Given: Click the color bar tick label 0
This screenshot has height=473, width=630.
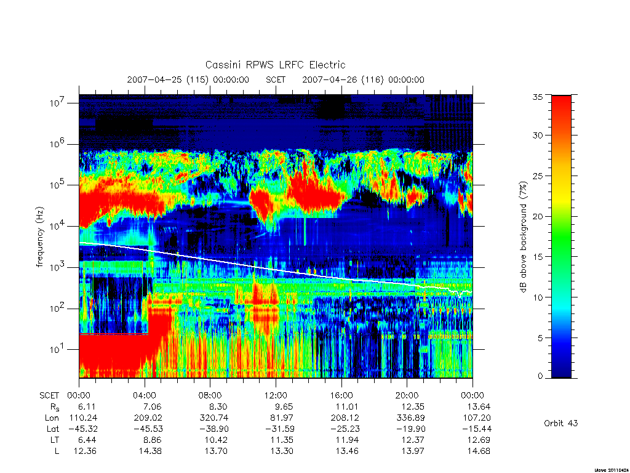Looking at the screenshot, I should [540, 376].
